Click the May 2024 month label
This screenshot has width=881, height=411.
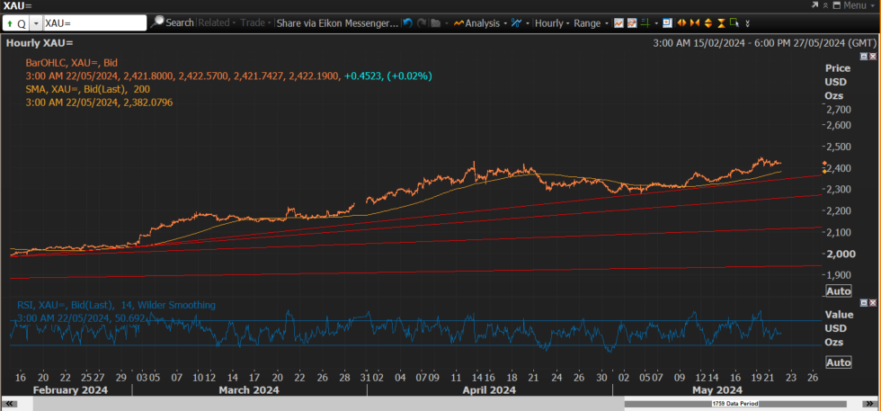(717, 389)
